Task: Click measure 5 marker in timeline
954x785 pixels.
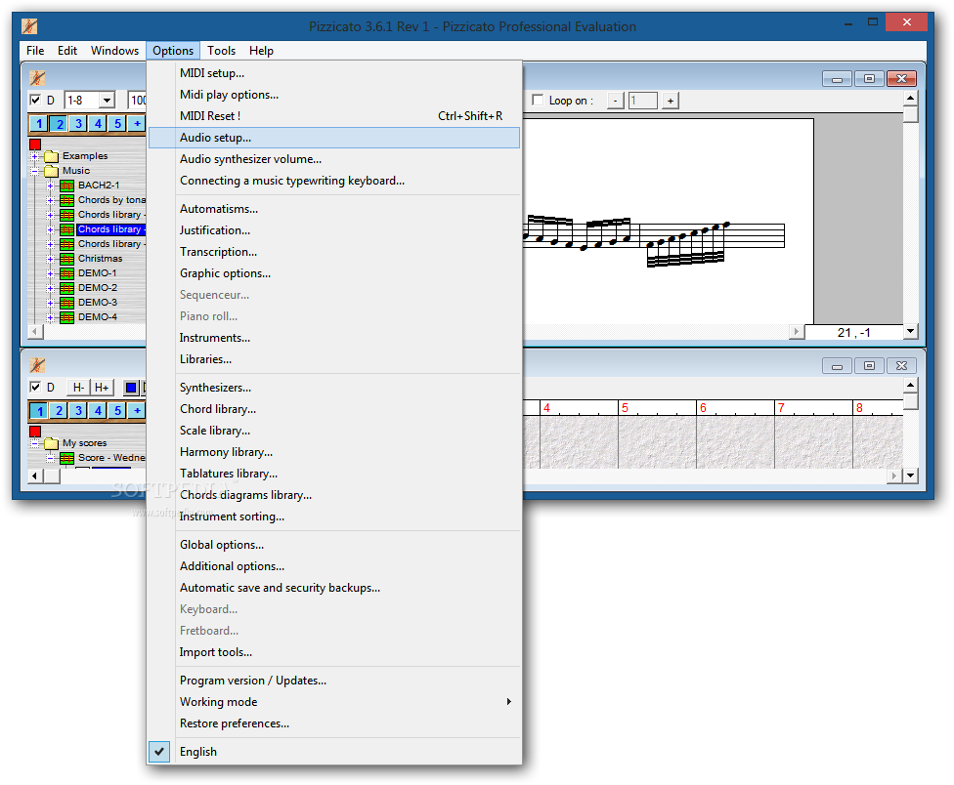Action: [x=625, y=408]
